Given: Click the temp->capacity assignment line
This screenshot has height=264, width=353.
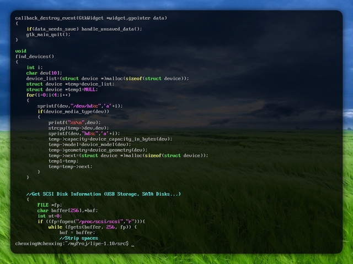Looking at the screenshot, I should [110, 139].
